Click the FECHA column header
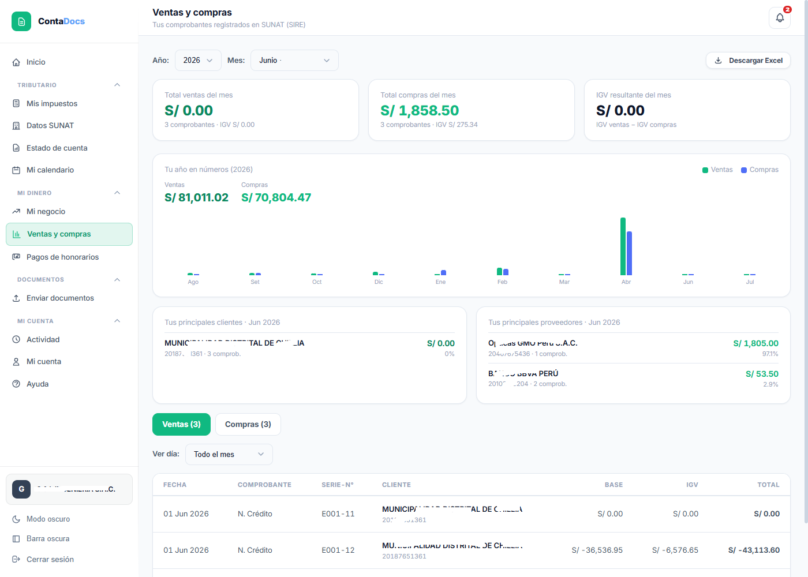Viewport: 808px width, 577px height. (x=175, y=485)
